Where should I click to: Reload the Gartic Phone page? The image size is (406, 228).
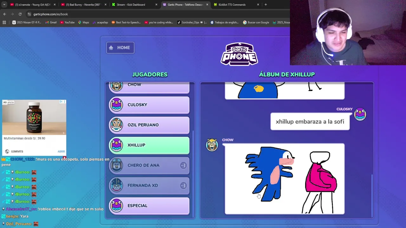[20, 14]
